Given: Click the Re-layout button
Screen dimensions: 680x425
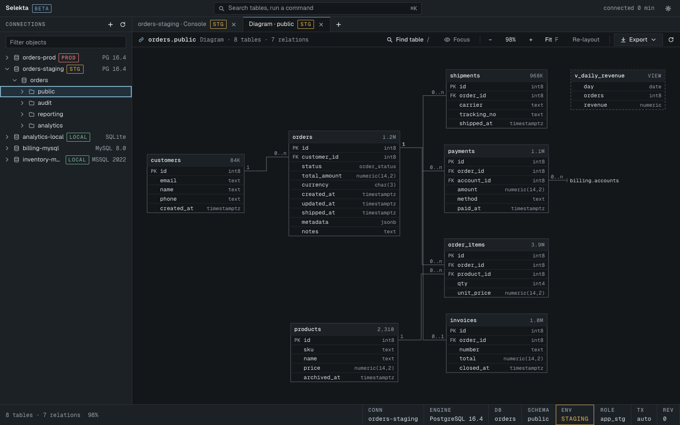Looking at the screenshot, I should [x=586, y=40].
